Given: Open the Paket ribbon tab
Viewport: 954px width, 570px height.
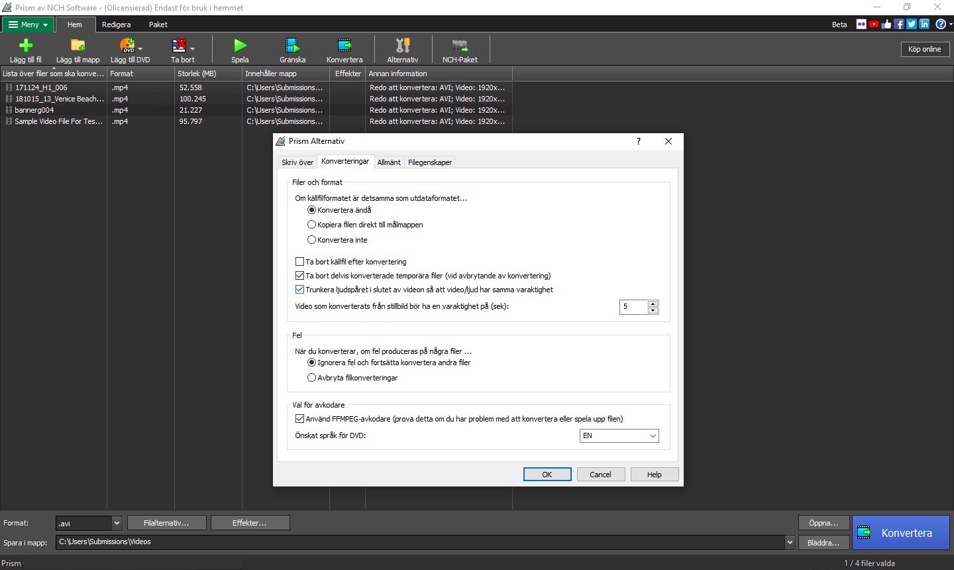Looking at the screenshot, I should point(158,25).
